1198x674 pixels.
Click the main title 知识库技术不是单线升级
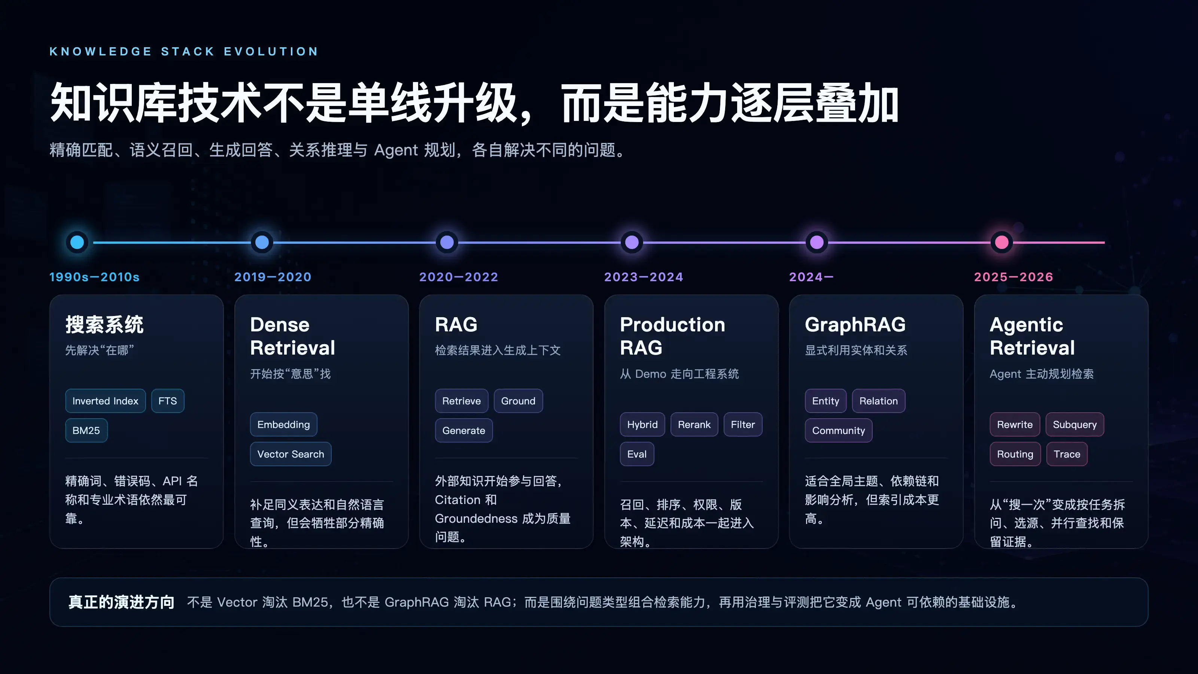coord(285,103)
